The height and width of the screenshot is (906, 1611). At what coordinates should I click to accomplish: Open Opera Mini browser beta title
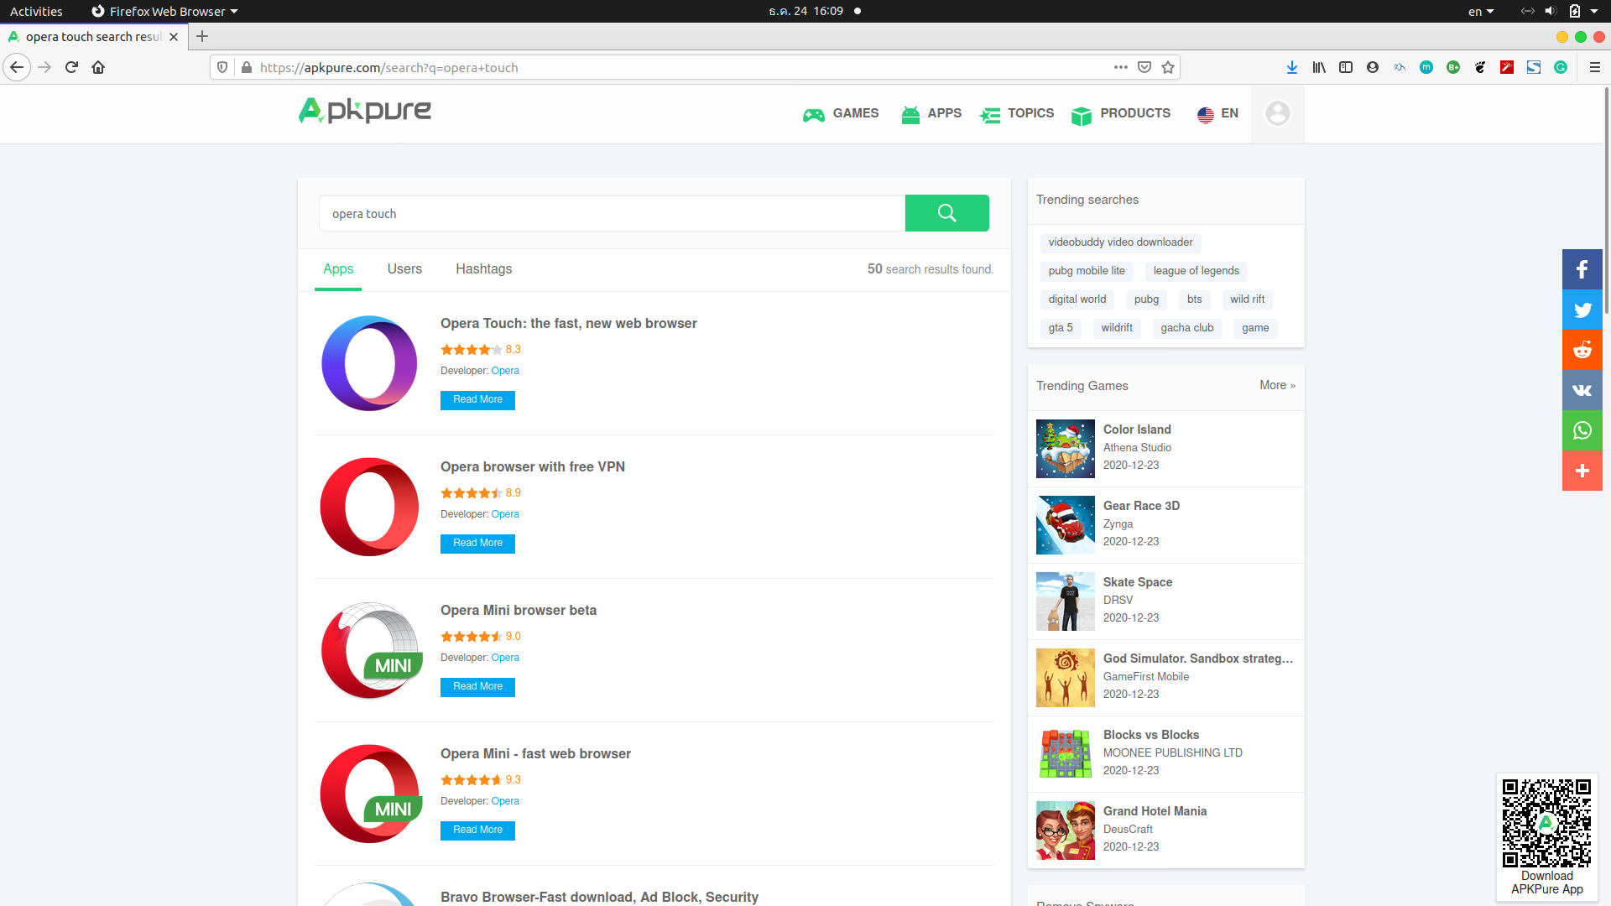(519, 611)
